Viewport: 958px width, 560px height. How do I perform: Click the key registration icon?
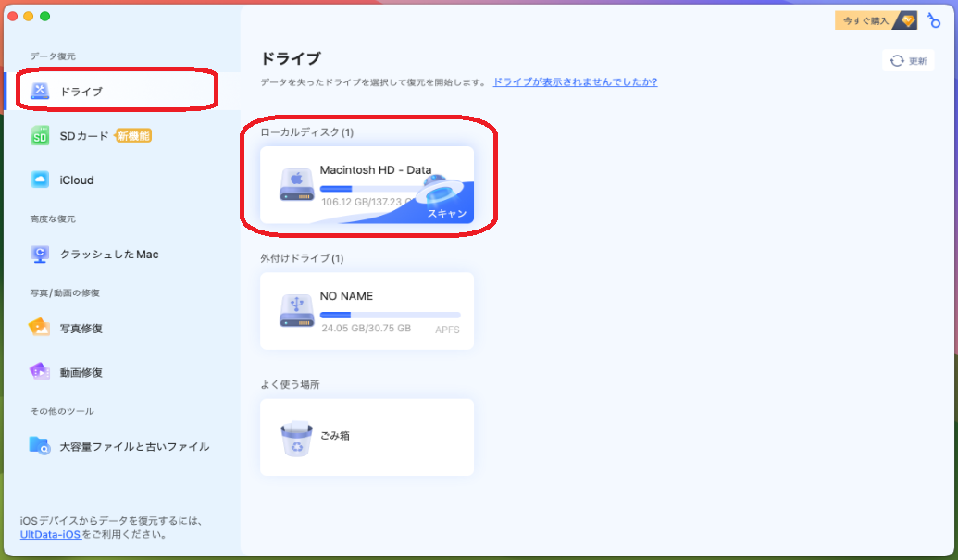[x=934, y=20]
